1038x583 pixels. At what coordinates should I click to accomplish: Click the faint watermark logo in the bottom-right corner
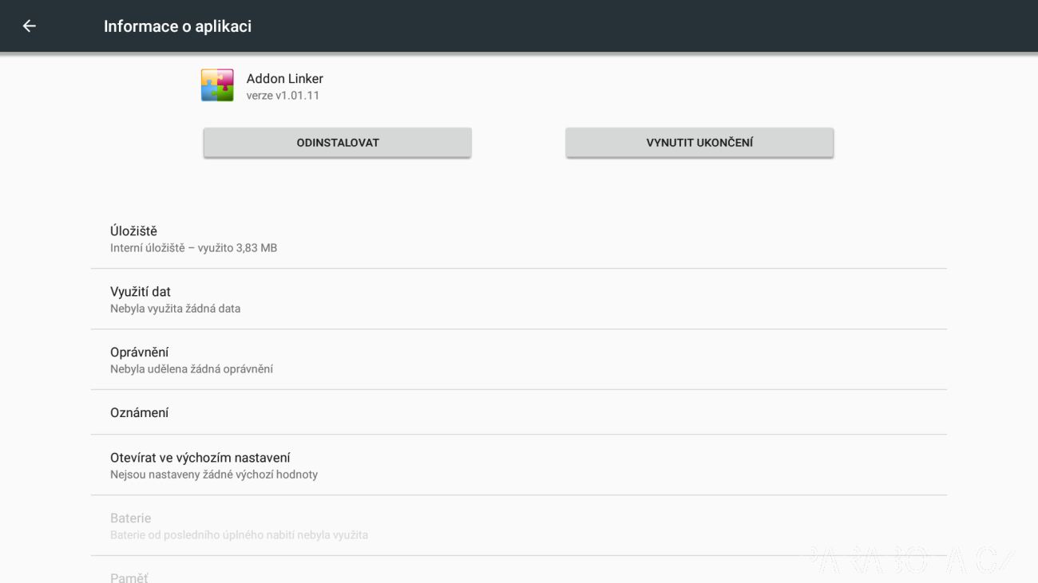[x=912, y=561]
